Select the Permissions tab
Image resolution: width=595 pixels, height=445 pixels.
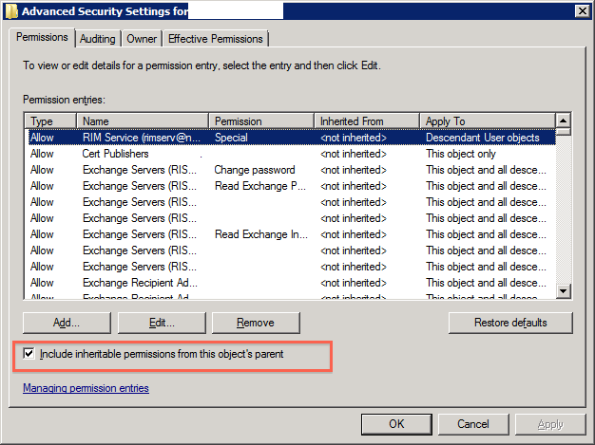(45, 38)
